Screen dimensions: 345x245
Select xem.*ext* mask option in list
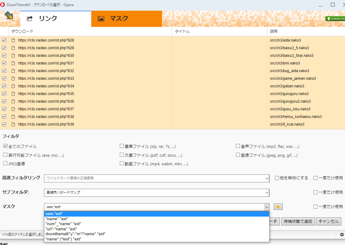[x=157, y=214]
